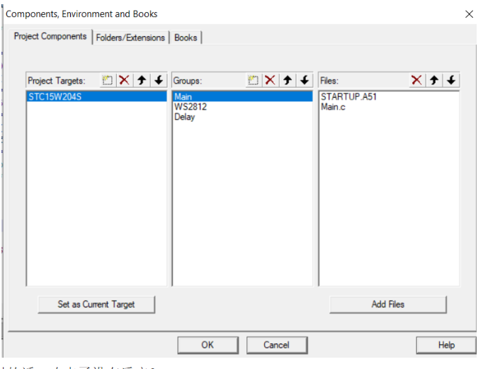Confirm with the OK button

(x=208, y=345)
